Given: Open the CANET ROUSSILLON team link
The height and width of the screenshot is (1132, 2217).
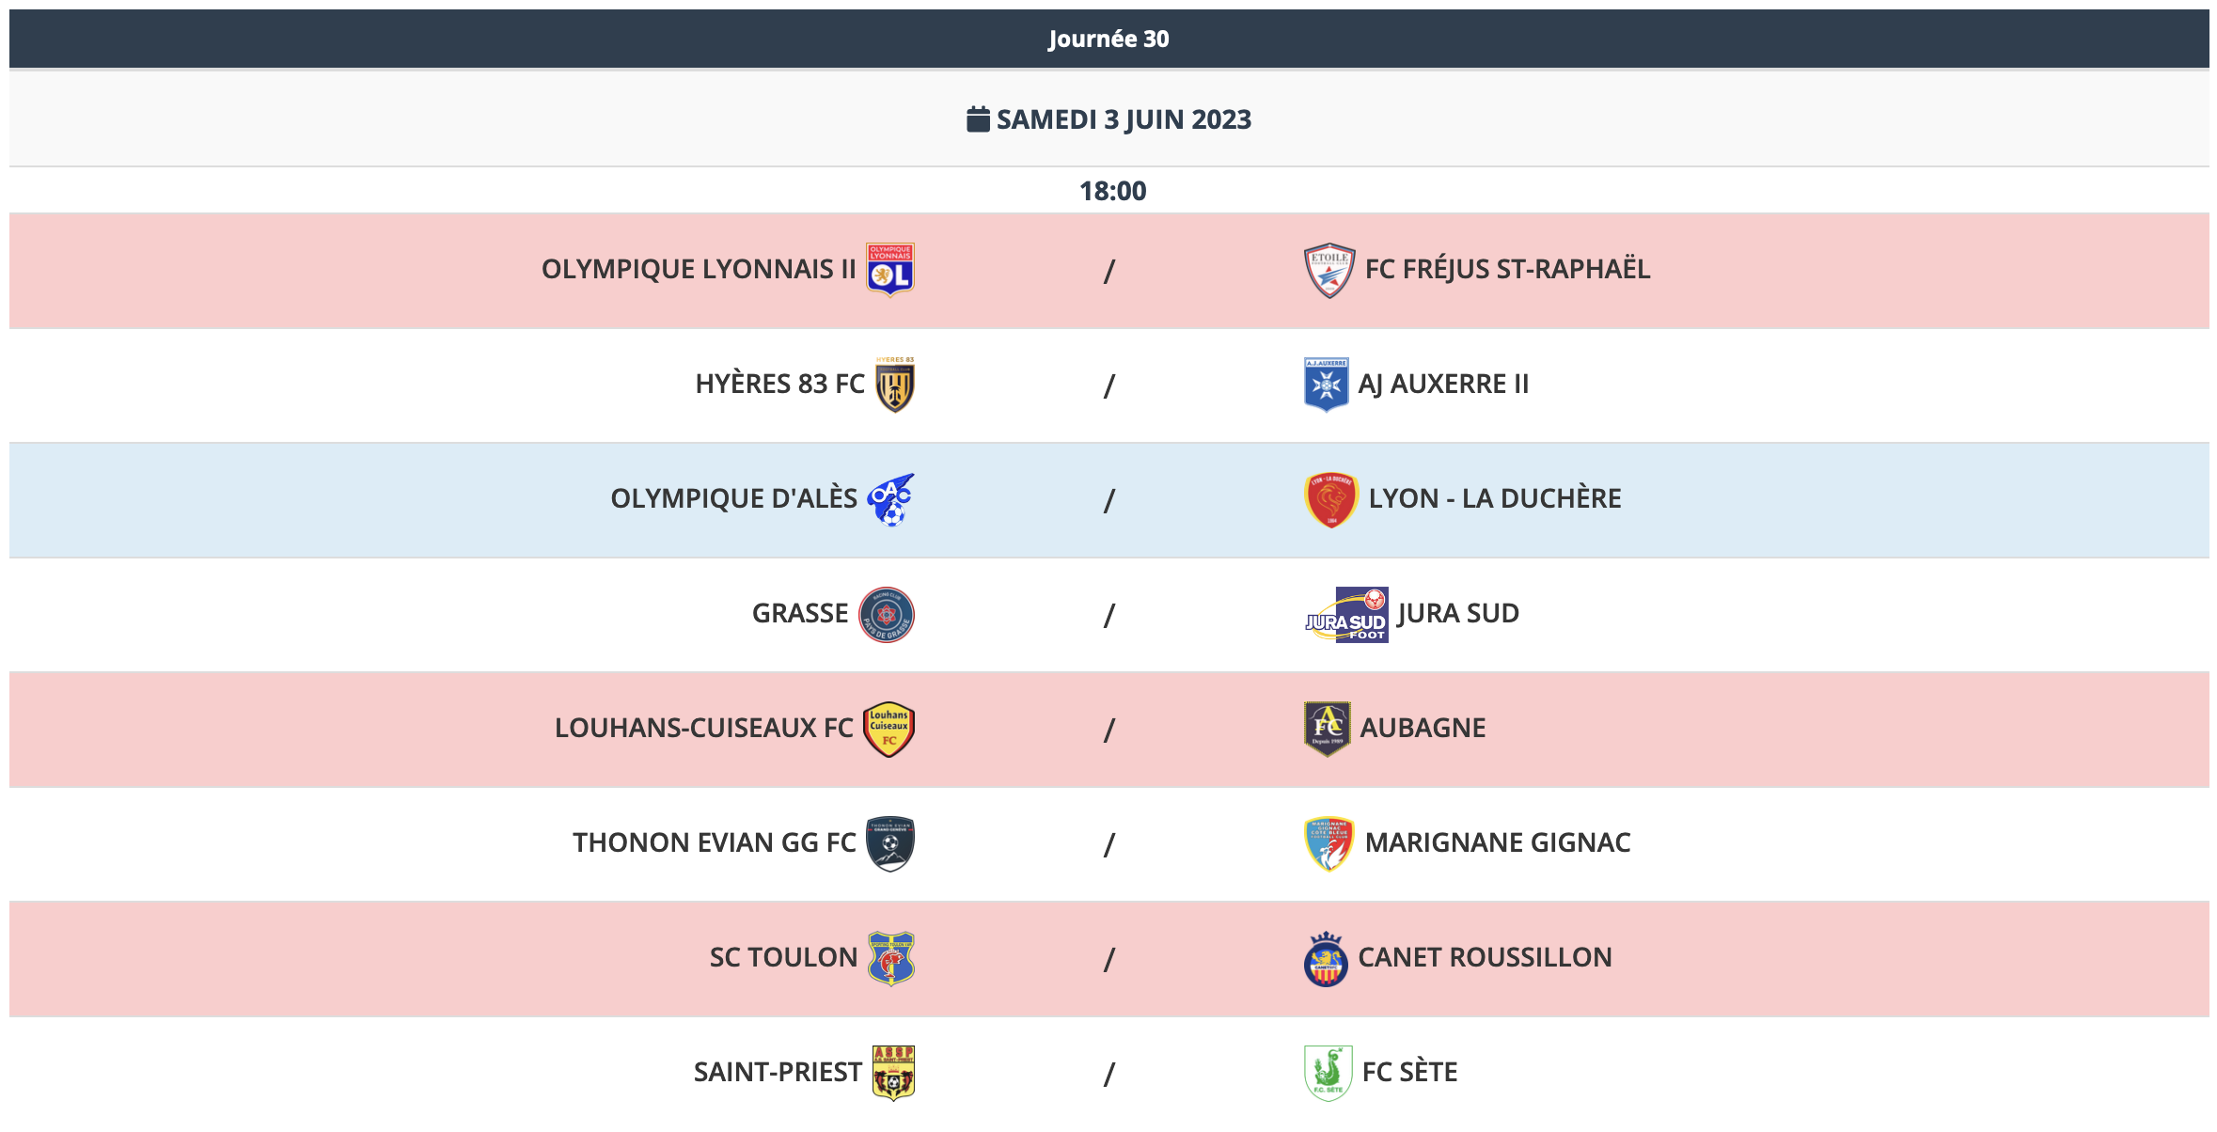Looking at the screenshot, I should point(1485,958).
